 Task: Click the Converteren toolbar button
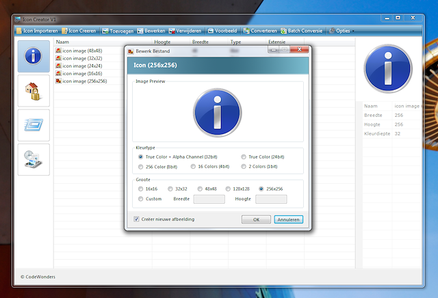point(260,31)
